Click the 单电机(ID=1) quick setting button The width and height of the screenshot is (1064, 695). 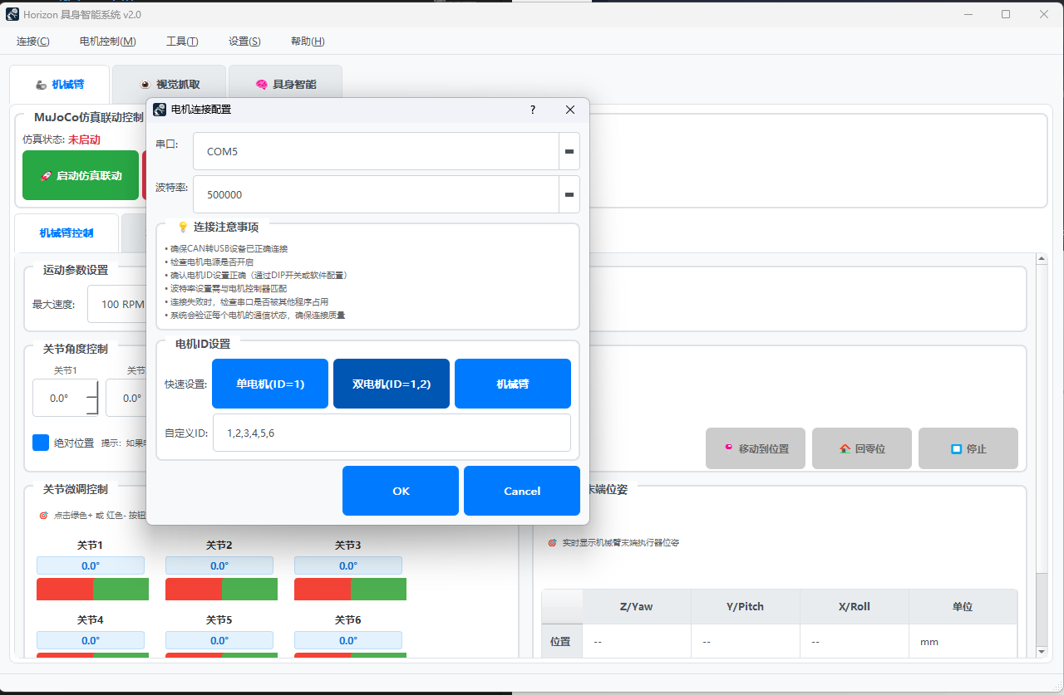tap(270, 384)
